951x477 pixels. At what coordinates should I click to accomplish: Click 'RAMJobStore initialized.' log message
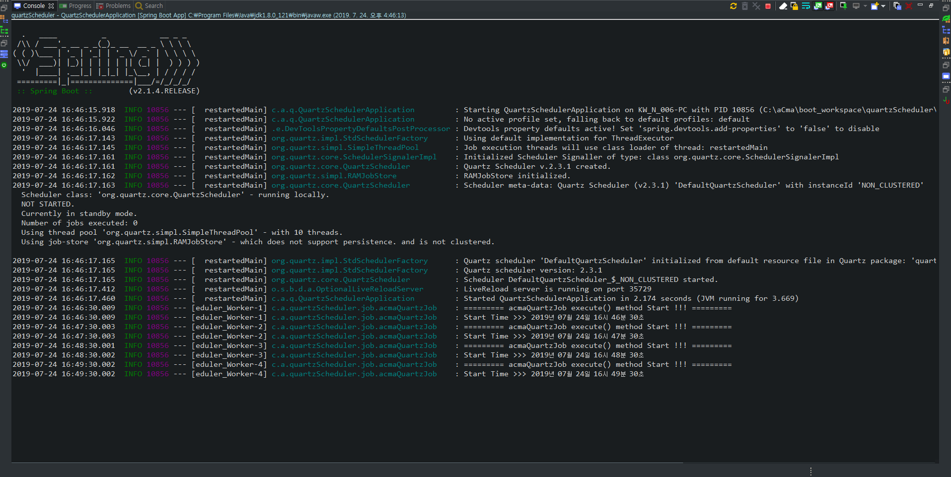516,176
